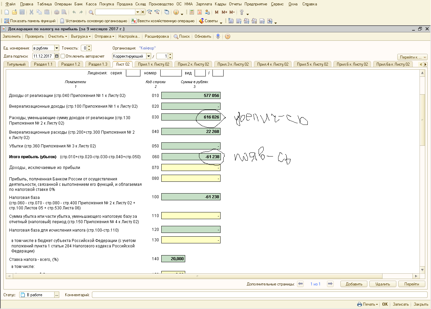This screenshot has height=309, width=431.
Task: Click the line 070 excluded income field
Action: (191, 167)
